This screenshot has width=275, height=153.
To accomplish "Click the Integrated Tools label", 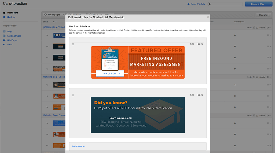I will click(10, 26).
